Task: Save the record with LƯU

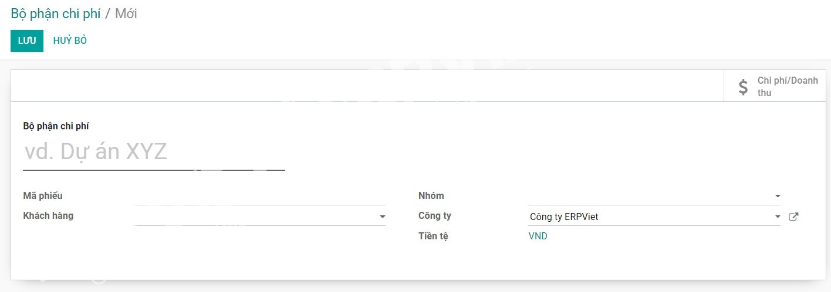Action: [x=27, y=40]
